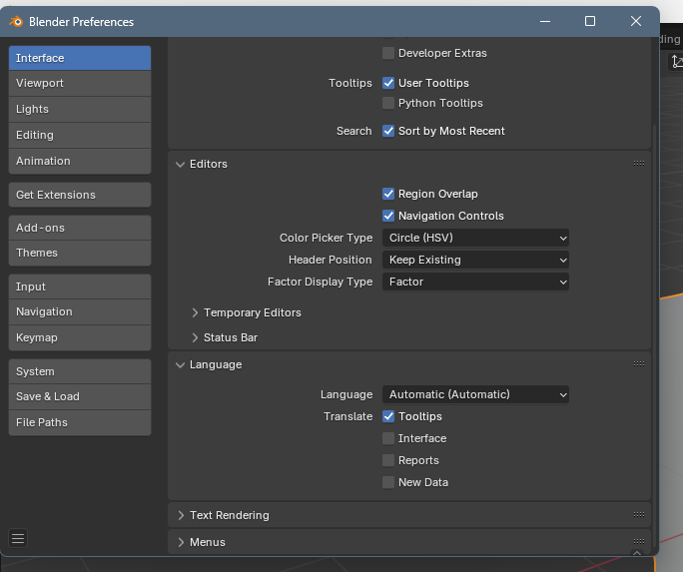
Task: Click the scroll-up arrow at panel bottom
Action: (x=637, y=553)
